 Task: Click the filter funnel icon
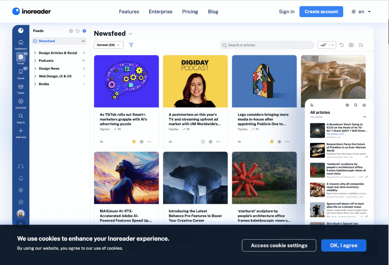(131, 45)
